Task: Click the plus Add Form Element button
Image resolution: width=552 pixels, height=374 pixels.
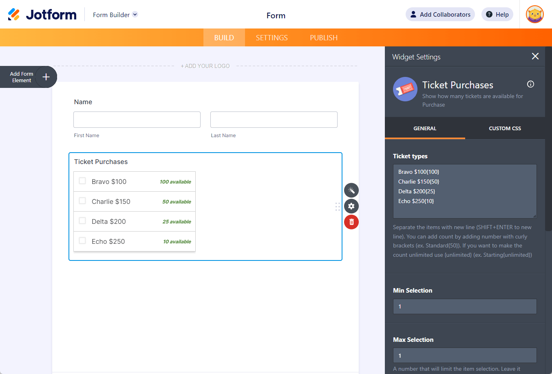Action: (46, 77)
